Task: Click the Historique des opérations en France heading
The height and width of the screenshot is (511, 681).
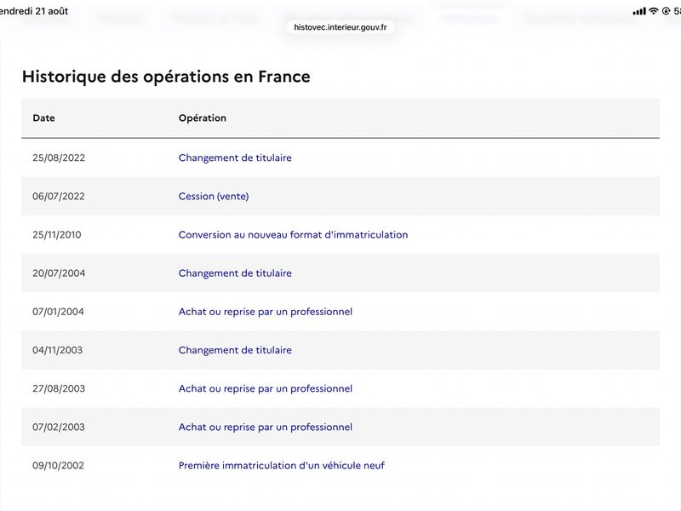Action: pos(166,77)
